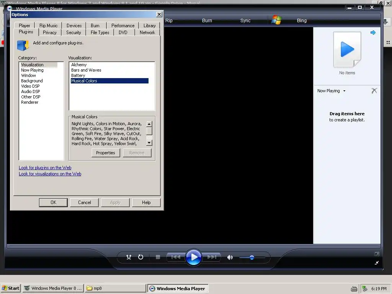This screenshot has width=392, height=294.
Task: Switch to the Player options tab
Action: click(x=24, y=26)
